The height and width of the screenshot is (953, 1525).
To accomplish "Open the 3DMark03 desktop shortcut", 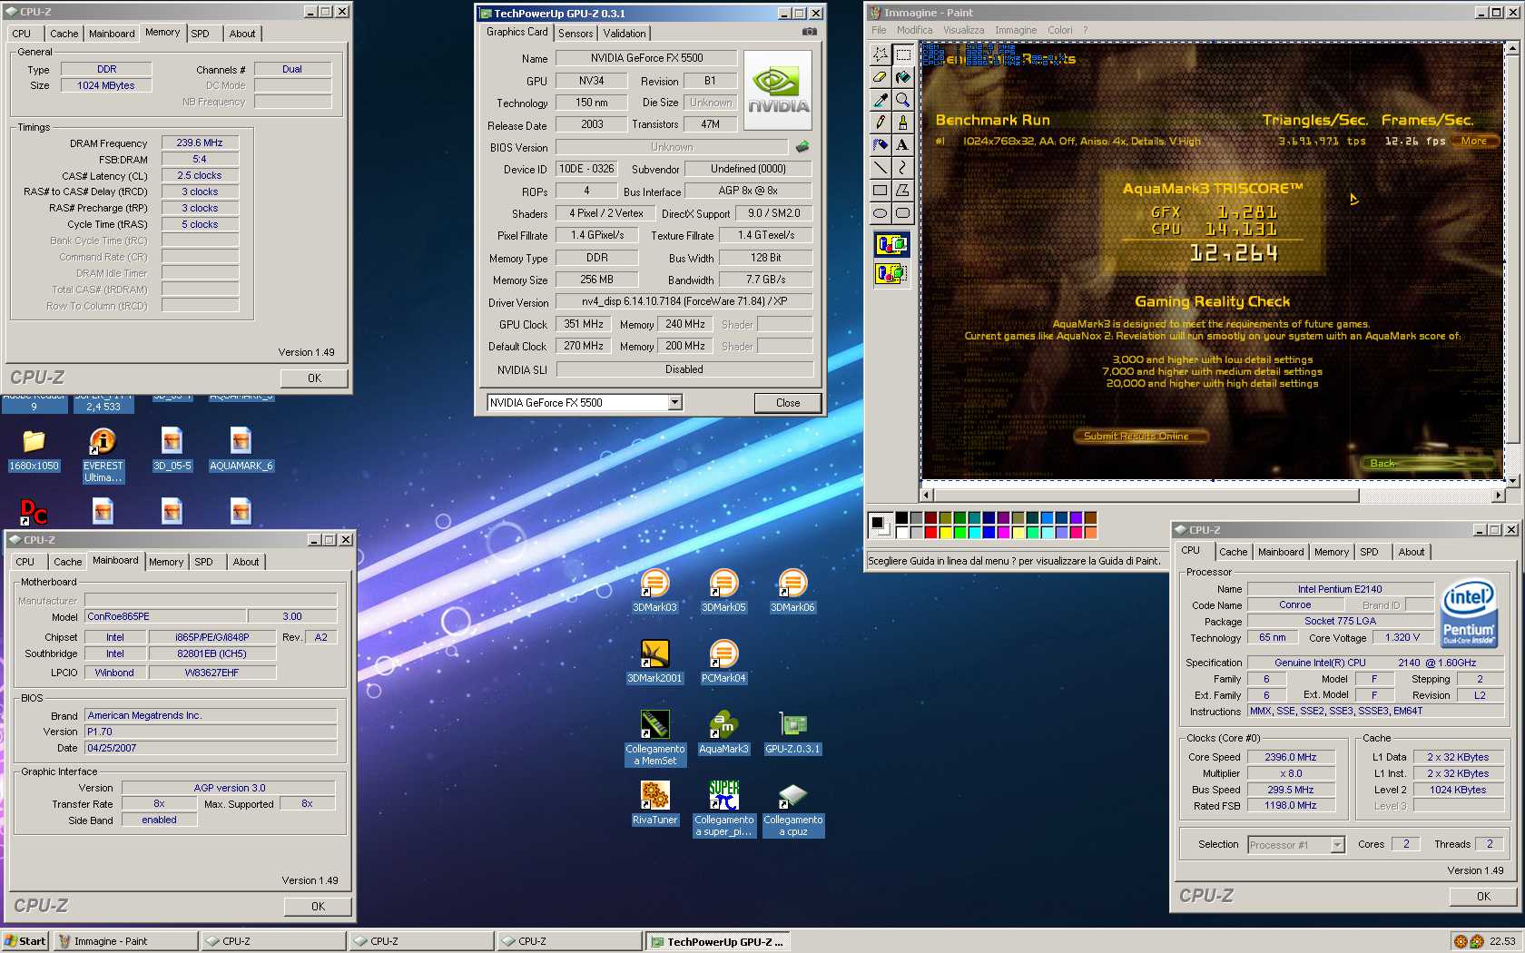I will tap(654, 590).
